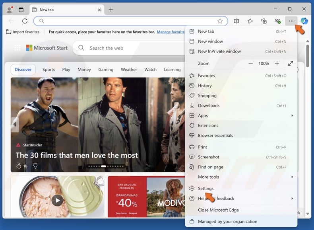The height and width of the screenshot is (230, 314).
Task: Go to previous carousel slide
Action: [x=15, y=125]
